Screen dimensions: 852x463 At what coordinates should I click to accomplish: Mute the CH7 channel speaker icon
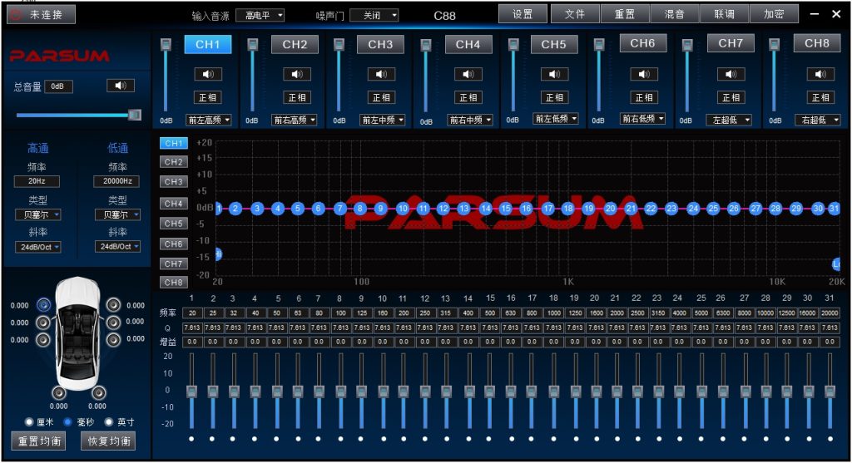click(x=731, y=74)
